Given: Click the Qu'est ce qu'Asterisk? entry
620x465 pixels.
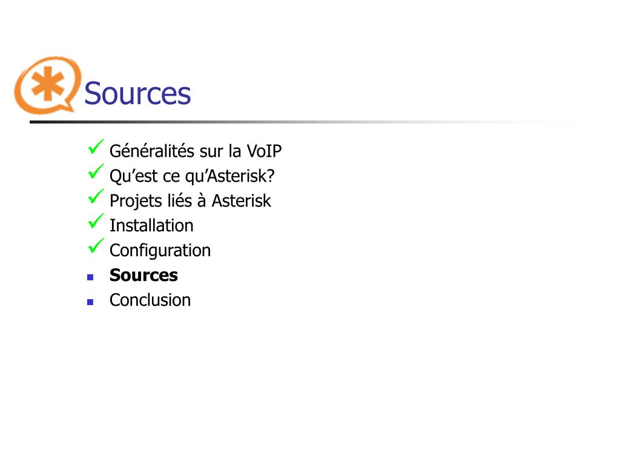Looking at the screenshot, I should [x=192, y=176].
